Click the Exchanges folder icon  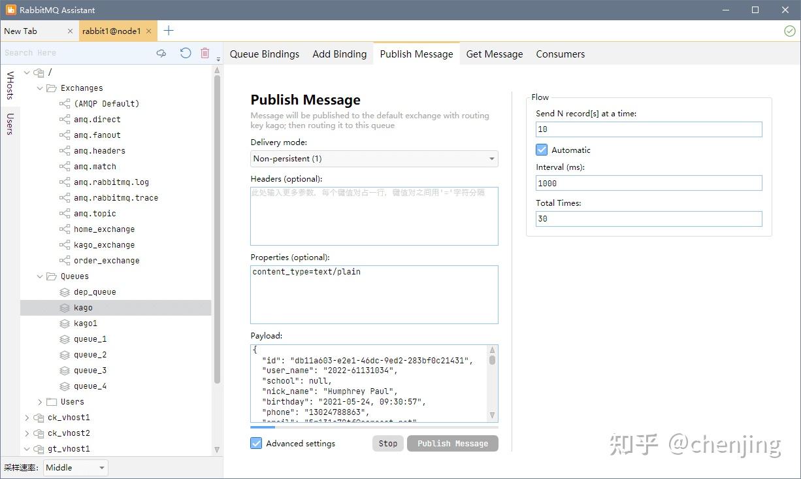[52, 88]
